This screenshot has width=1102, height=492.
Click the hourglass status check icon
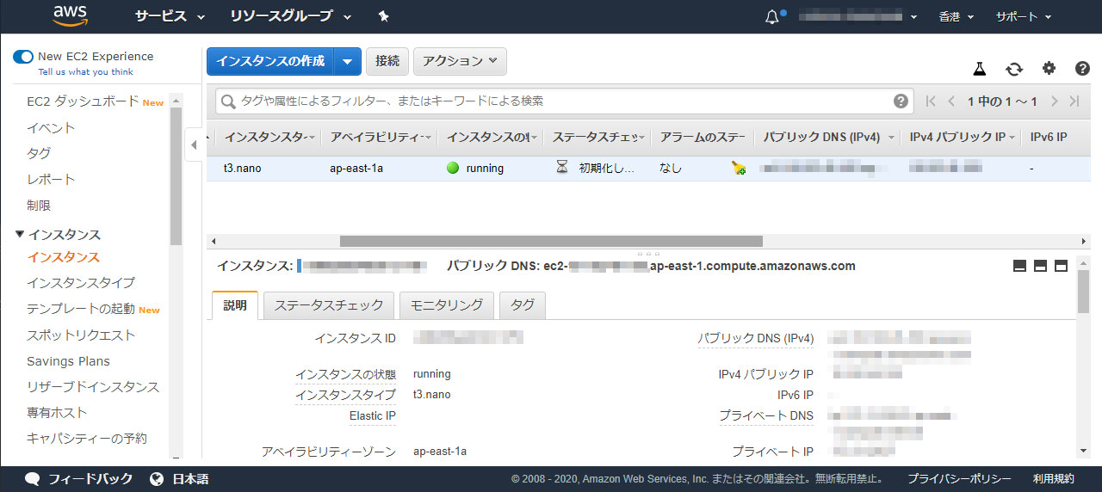pos(562,168)
